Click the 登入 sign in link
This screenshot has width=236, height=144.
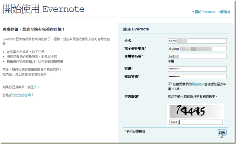[x=34, y=87]
